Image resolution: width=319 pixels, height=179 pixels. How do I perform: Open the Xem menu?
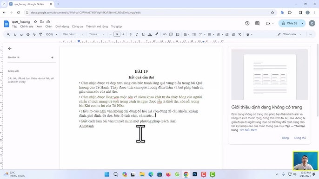click(x=39, y=26)
